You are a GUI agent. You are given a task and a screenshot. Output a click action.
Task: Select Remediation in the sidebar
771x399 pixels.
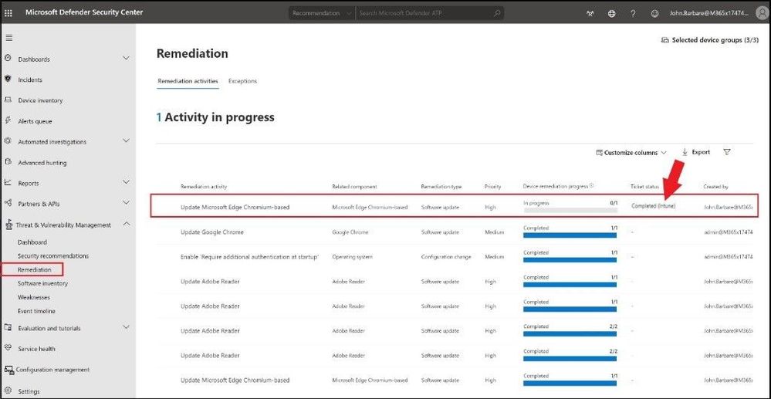point(35,269)
